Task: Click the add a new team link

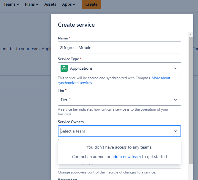Action: coord(126,157)
